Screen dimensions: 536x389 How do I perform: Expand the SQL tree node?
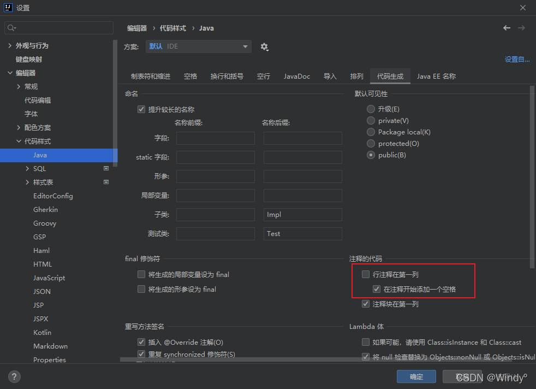pos(26,168)
